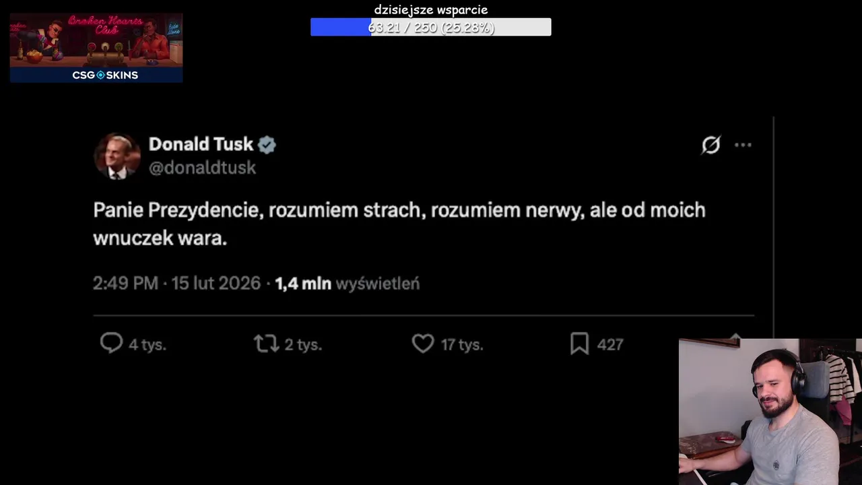Click the @donaldtusk handle

click(x=202, y=168)
